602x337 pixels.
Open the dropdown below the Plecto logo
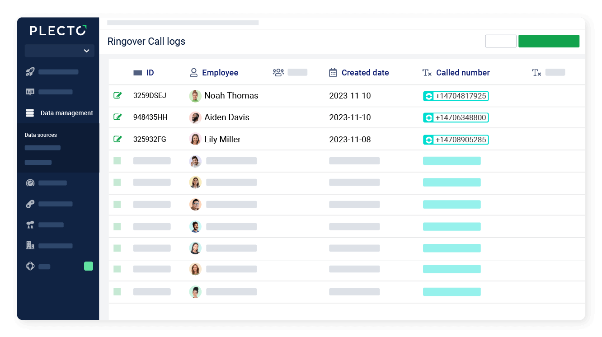(x=59, y=51)
